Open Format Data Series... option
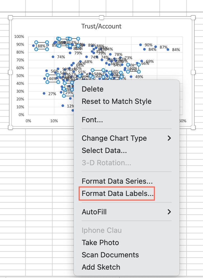203x278 pixels. (117, 181)
